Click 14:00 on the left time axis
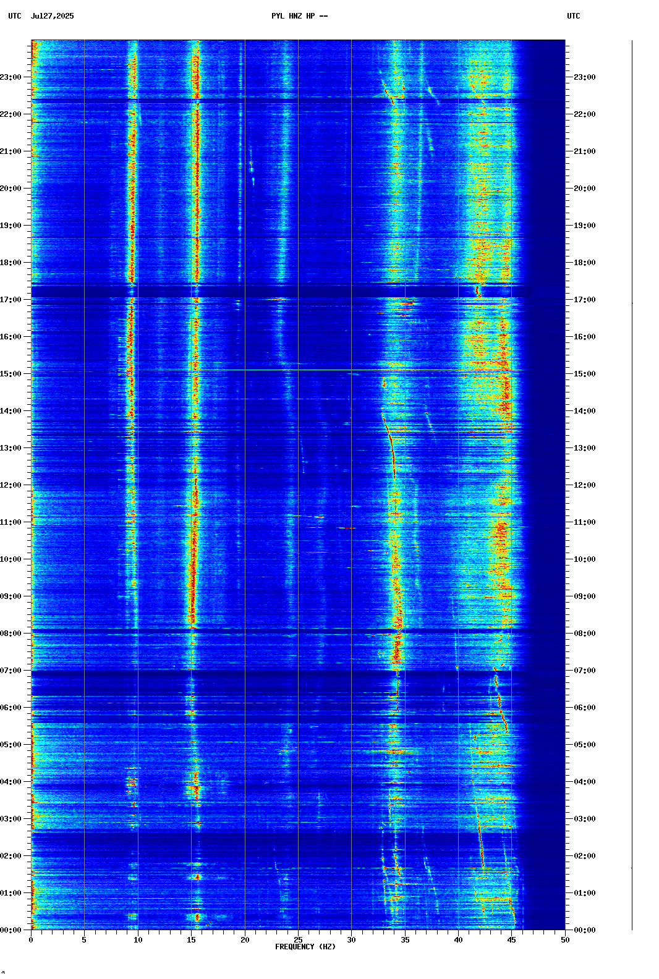 (x=11, y=411)
